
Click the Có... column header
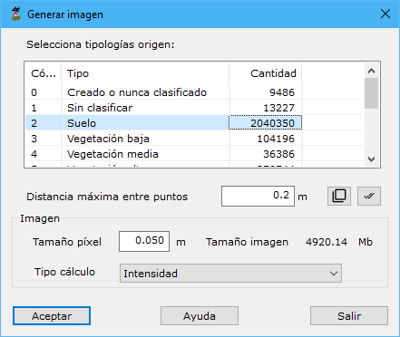click(44, 73)
